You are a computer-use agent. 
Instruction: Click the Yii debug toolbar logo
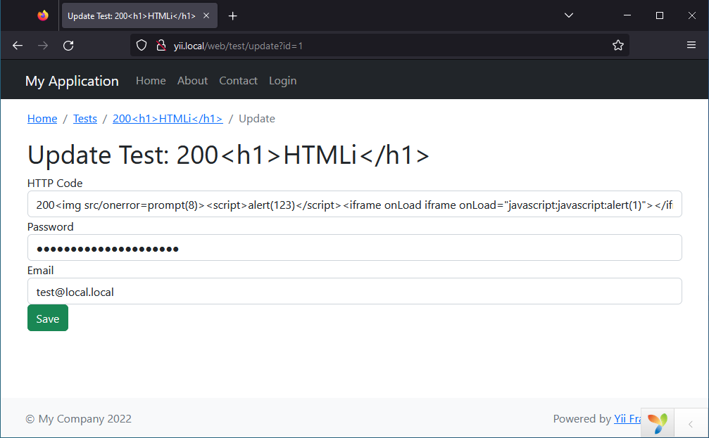(x=658, y=423)
